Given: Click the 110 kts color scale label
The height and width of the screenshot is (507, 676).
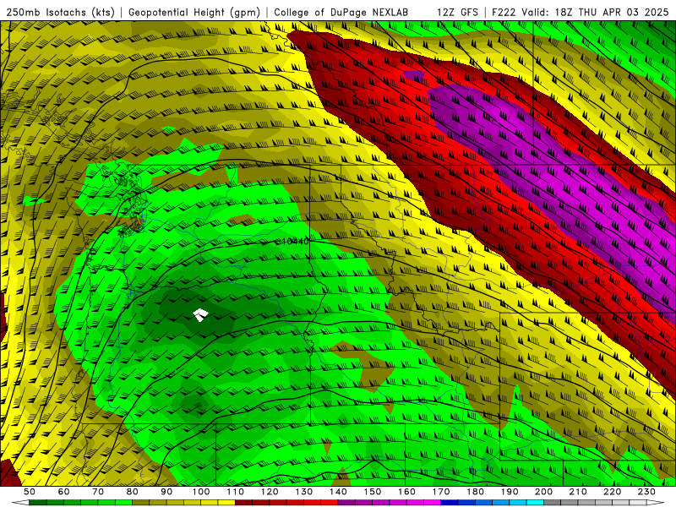Looking at the screenshot, I should coord(236,492).
